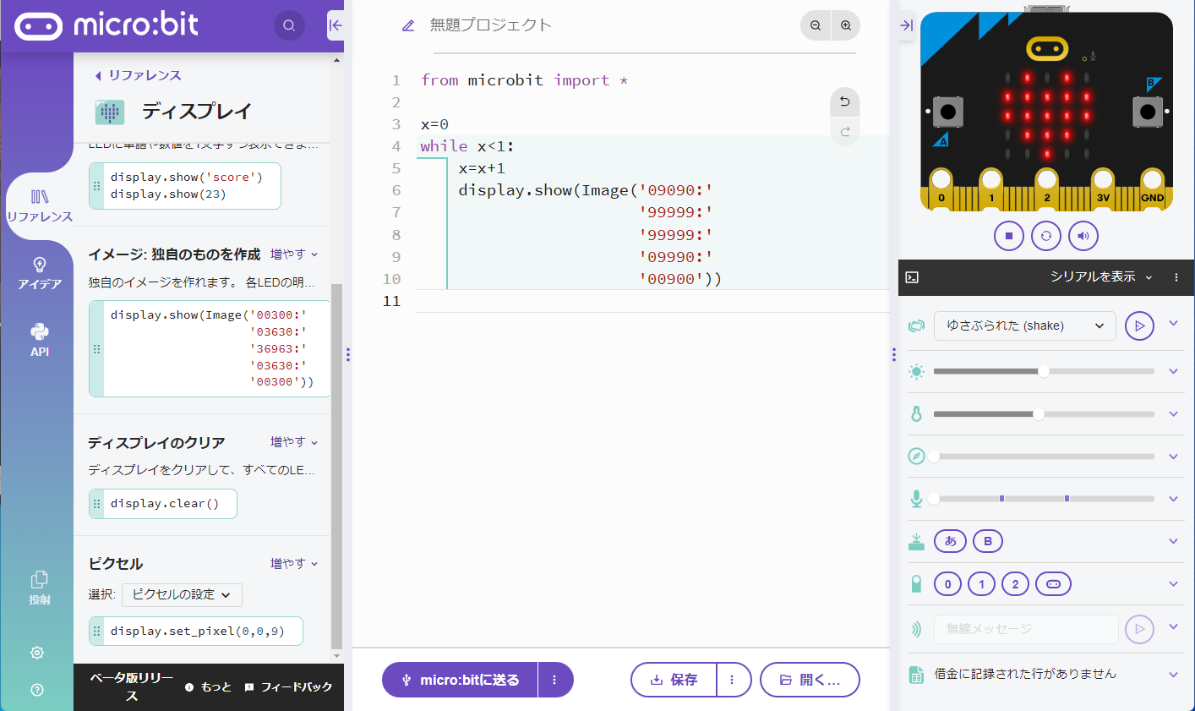
Task: Restart the simulator
Action: point(1046,236)
